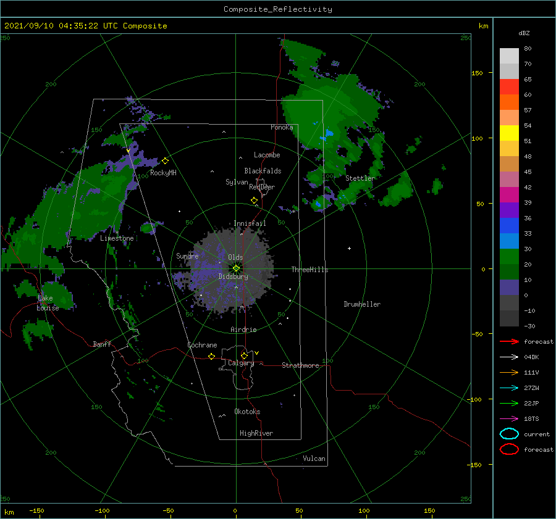Click the yellow V marker near Calgary
Screen dimensions: 556x519
click(x=257, y=353)
